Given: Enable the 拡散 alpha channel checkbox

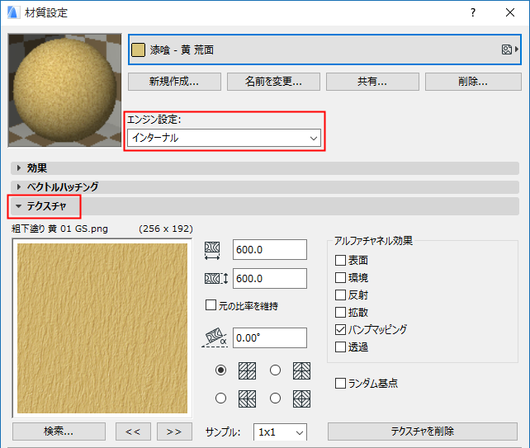Looking at the screenshot, I should [x=340, y=312].
